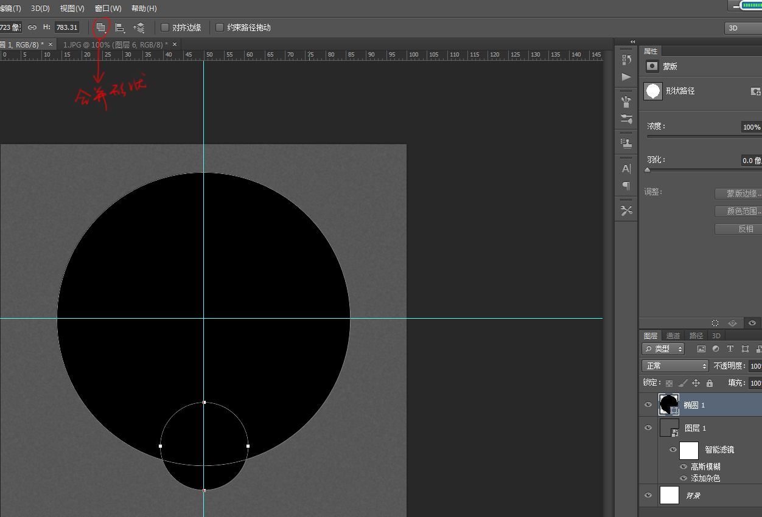Hide the 添加杂色 filter effect
This screenshot has width=762, height=517.
pos(683,479)
